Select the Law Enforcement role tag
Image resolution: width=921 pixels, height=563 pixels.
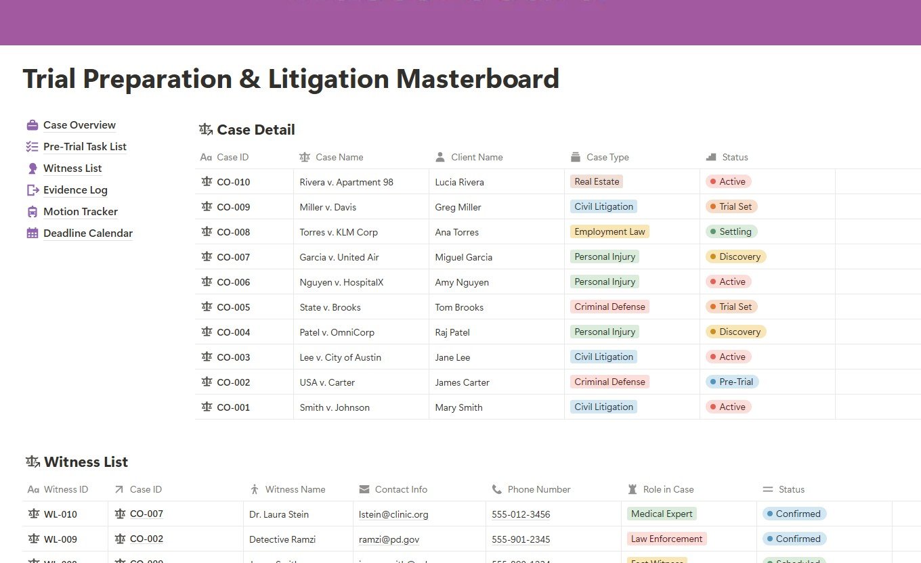[x=667, y=539]
